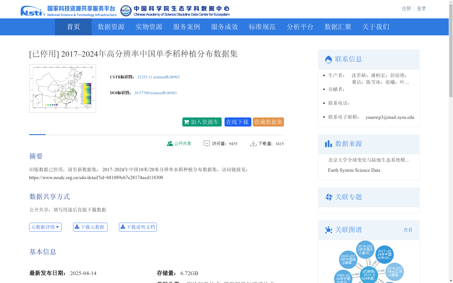Open the 分析平台 menu

click(300, 27)
